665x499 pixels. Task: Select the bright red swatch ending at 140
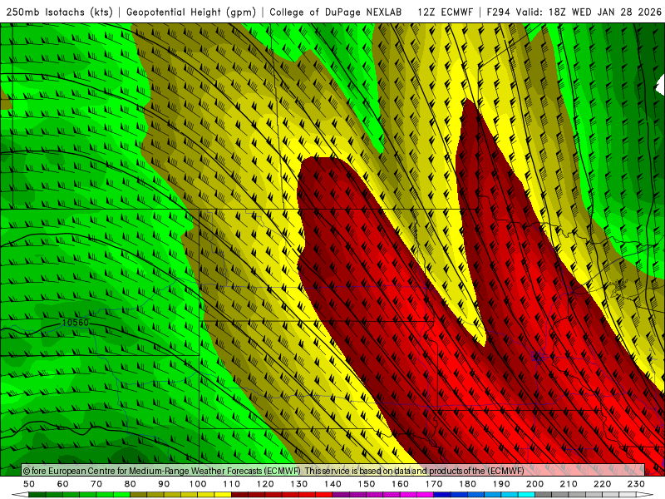(324, 495)
